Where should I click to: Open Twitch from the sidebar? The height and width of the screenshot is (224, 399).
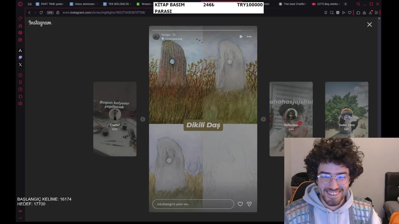pos(20,58)
